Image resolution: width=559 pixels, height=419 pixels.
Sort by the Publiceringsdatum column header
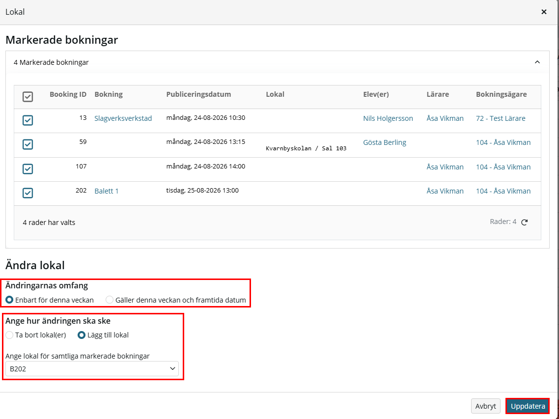coord(198,94)
